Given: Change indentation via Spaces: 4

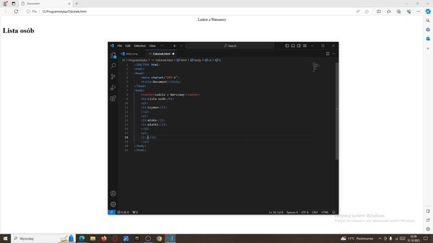Looking at the screenshot, I should pos(292,212).
